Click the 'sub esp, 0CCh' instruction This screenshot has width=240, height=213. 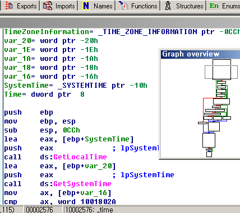point(42,130)
